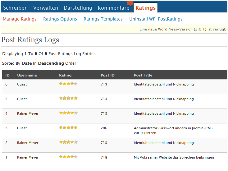228x171 pixels.
Task: Click the star rating for log ID 4
Action: [68, 113]
